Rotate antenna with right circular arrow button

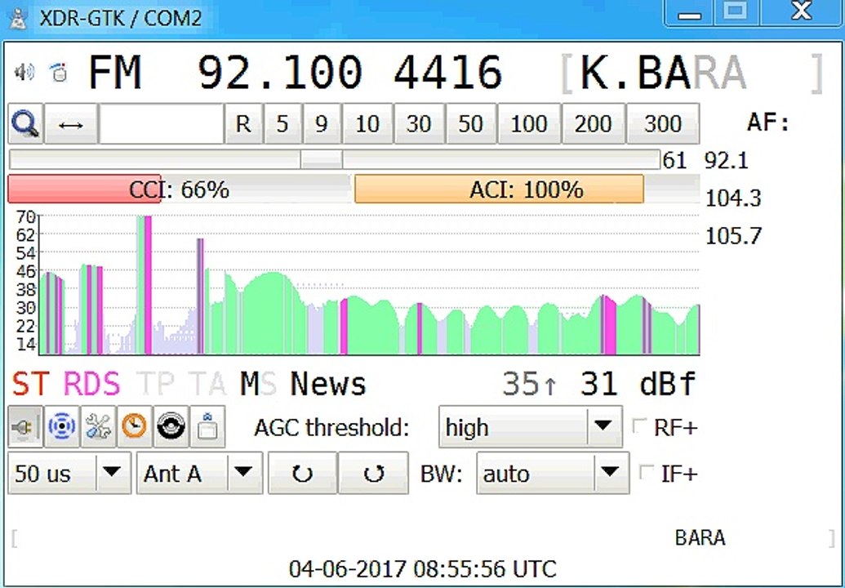tap(373, 474)
